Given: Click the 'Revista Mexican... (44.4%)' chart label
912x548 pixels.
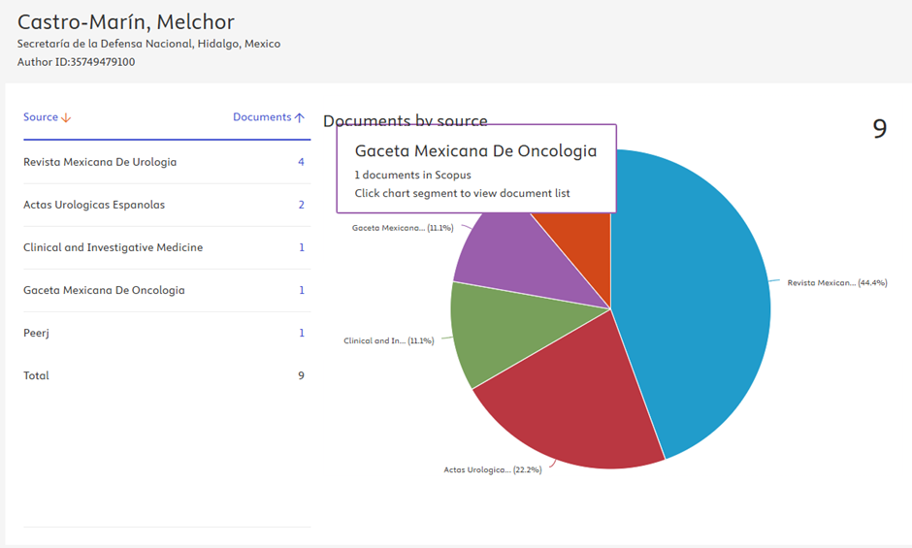Looking at the screenshot, I should pyautogui.click(x=836, y=283).
